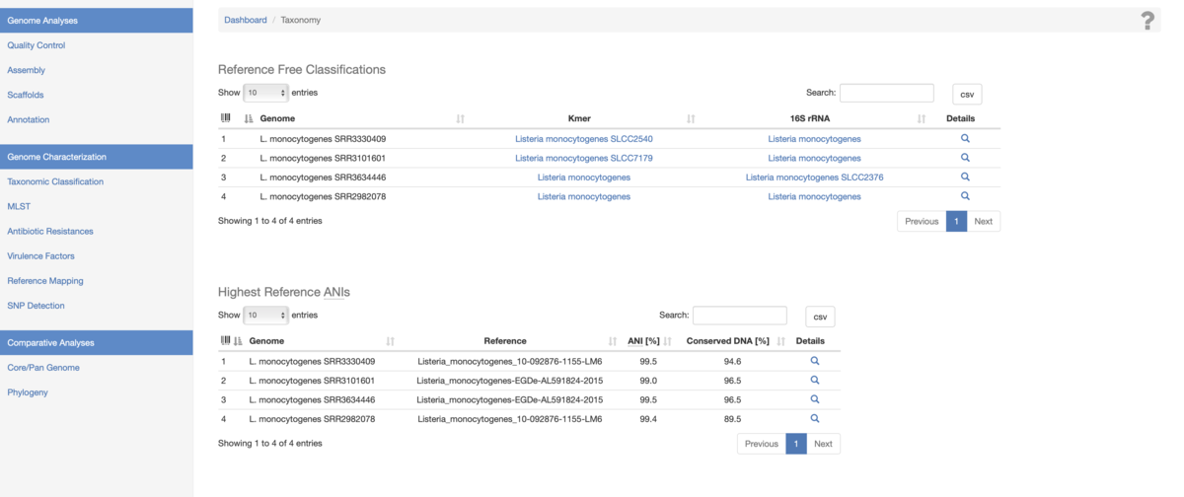Open Core/Pan Genome in sidebar
The image size is (1184, 497).
point(43,367)
